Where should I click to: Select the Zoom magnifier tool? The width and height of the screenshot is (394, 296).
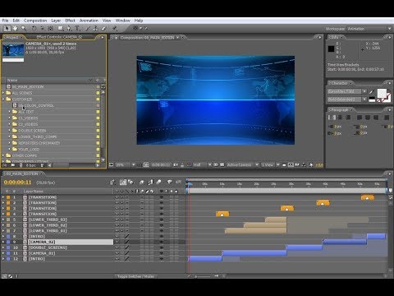24,28
